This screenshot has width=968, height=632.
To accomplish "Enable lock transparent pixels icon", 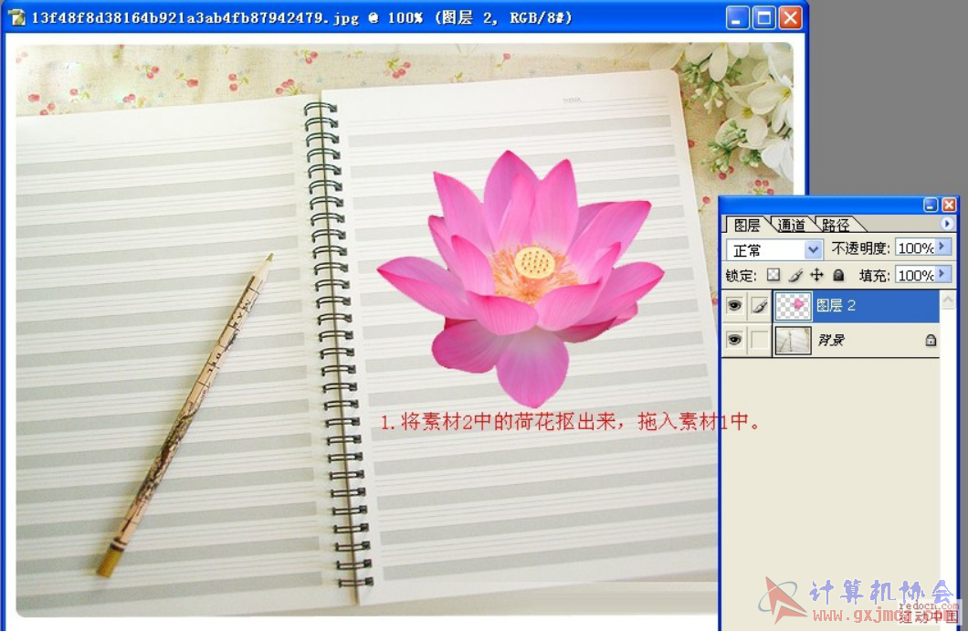I will tap(773, 275).
